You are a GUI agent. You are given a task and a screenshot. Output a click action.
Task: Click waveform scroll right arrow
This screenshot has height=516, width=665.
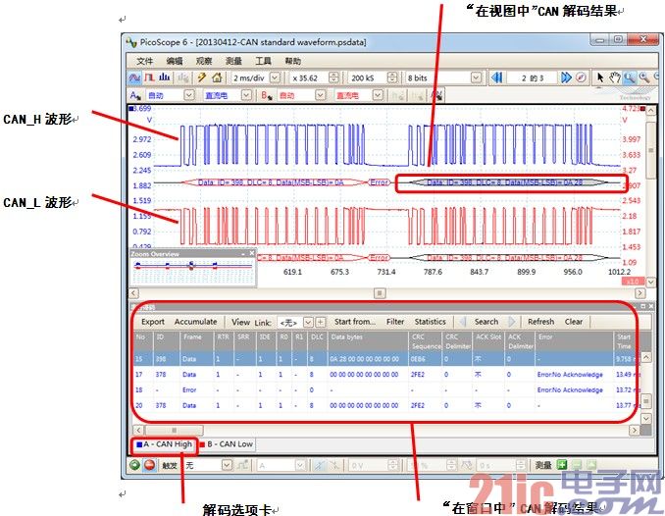[x=639, y=293]
